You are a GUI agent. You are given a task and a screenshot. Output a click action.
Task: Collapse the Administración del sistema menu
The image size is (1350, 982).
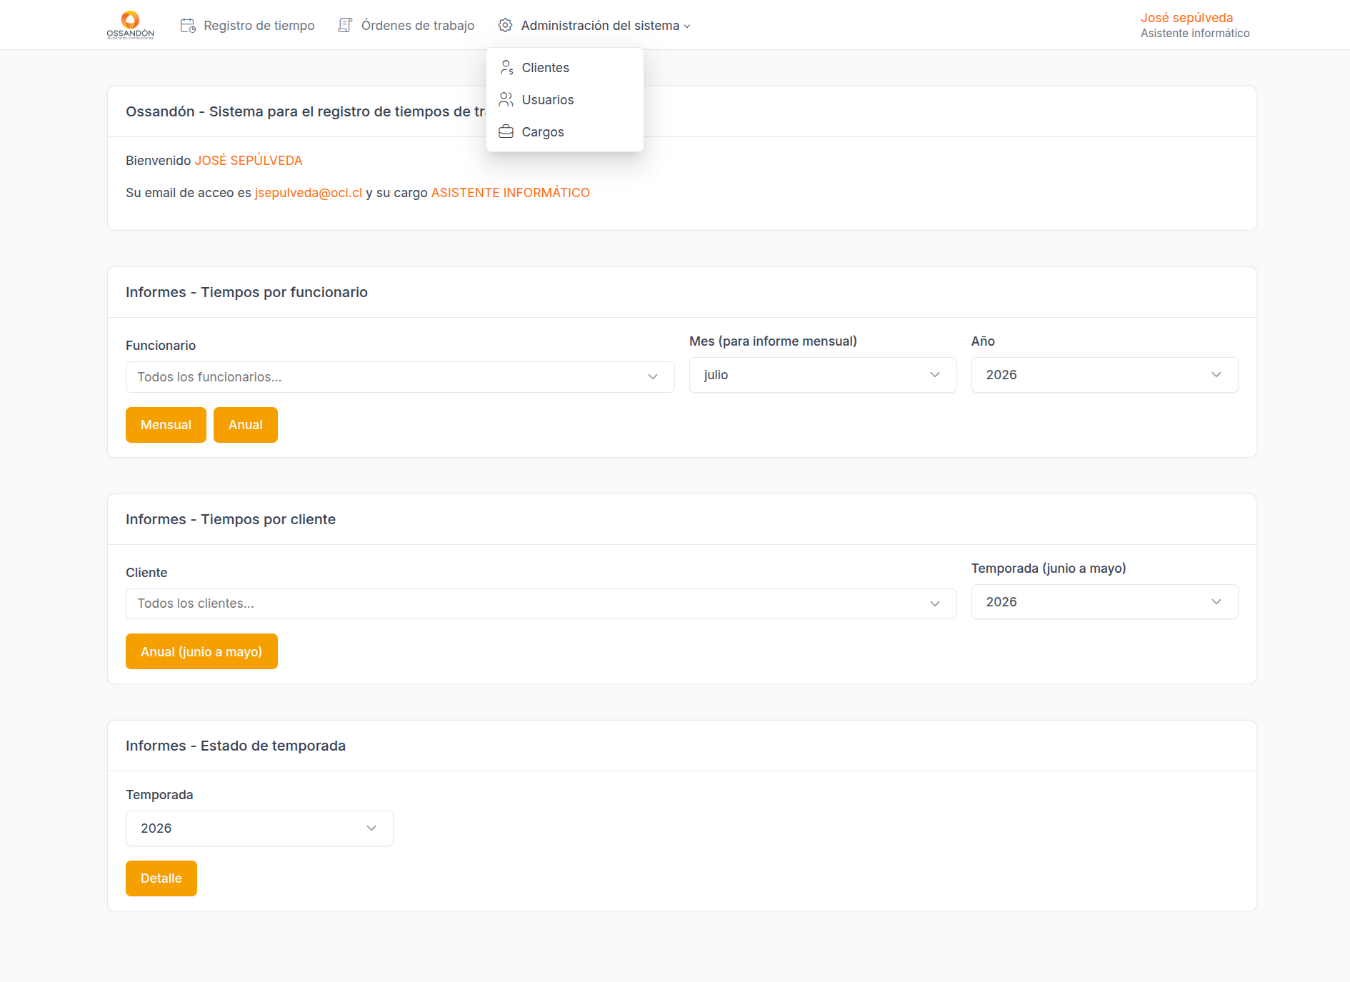coord(594,26)
